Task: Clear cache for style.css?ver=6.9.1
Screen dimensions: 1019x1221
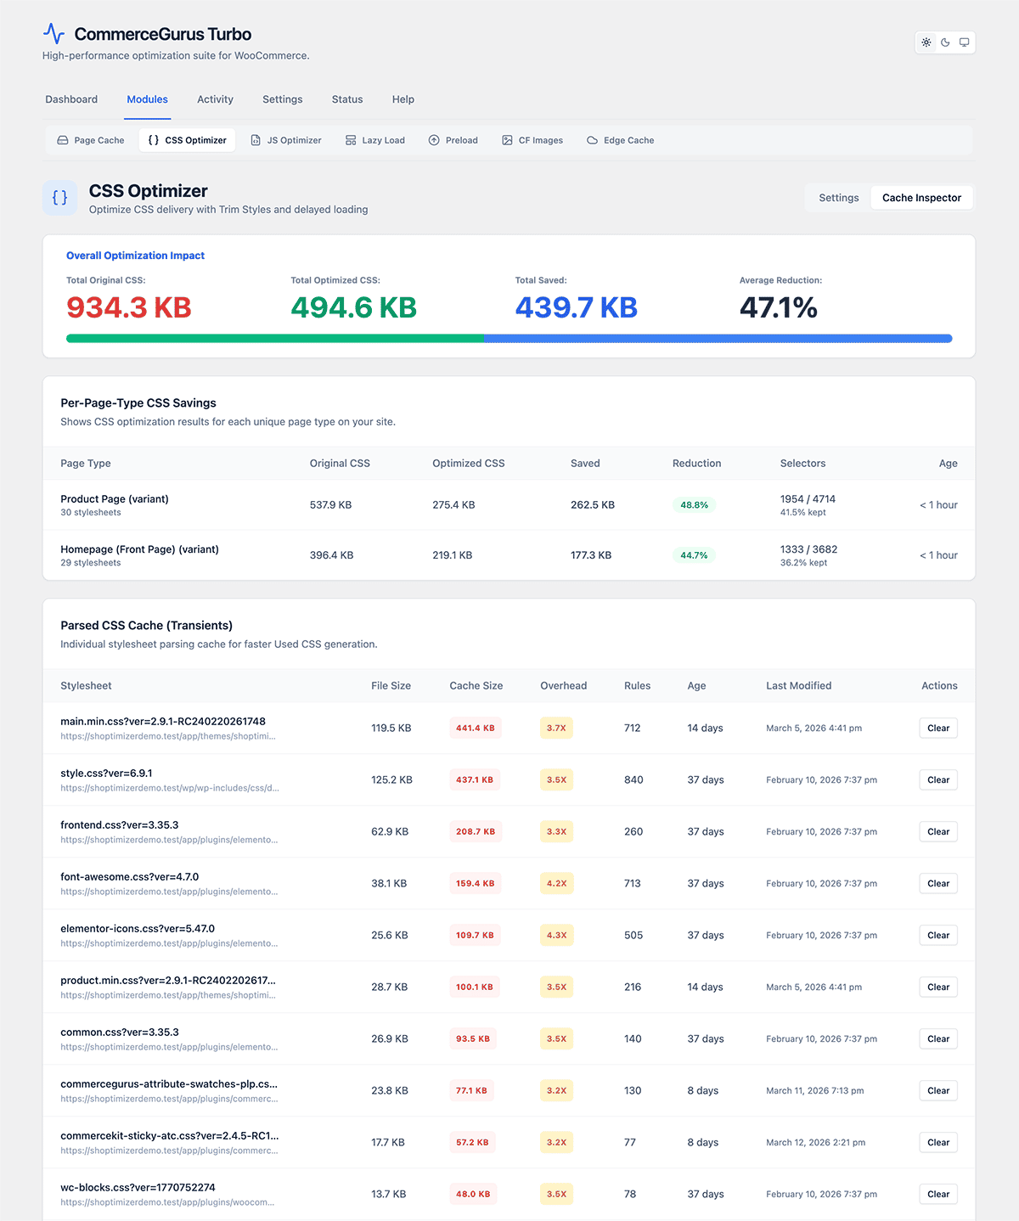Action: pyautogui.click(x=938, y=780)
